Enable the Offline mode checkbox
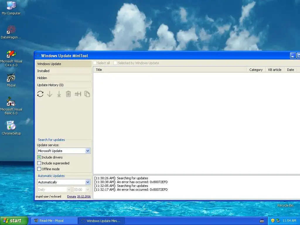300x225 pixels. (39, 169)
